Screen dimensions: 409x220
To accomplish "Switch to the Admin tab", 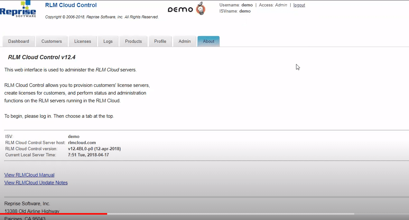I will coord(185,41).
